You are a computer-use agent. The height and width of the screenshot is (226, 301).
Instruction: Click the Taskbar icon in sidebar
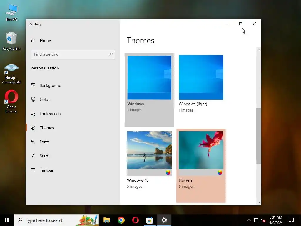pos(33,170)
